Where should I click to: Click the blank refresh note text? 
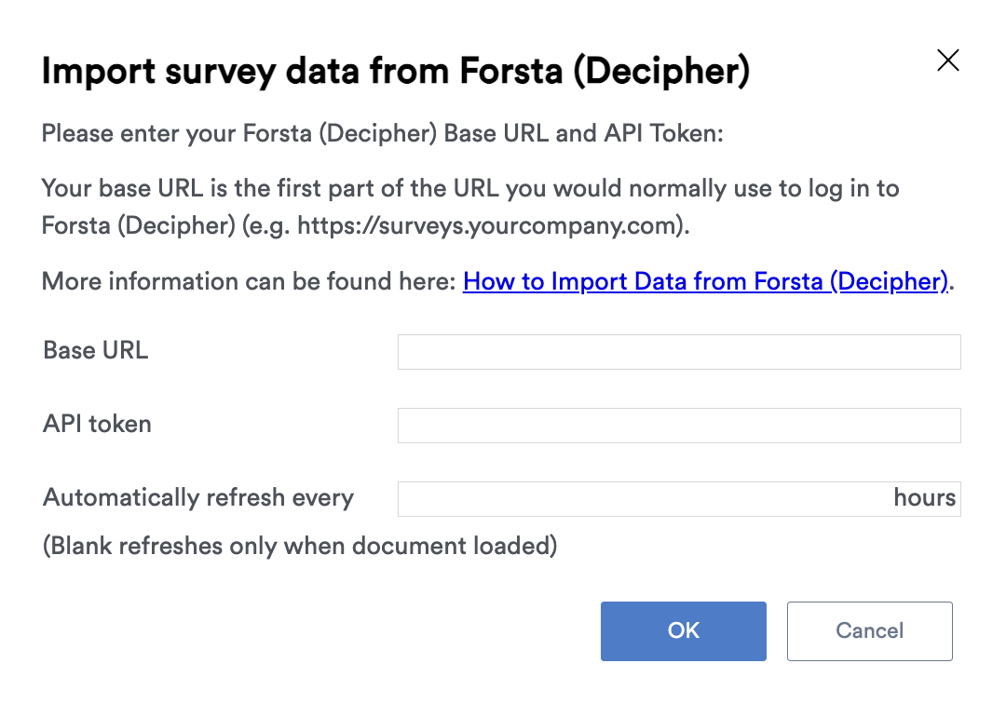tap(298, 546)
